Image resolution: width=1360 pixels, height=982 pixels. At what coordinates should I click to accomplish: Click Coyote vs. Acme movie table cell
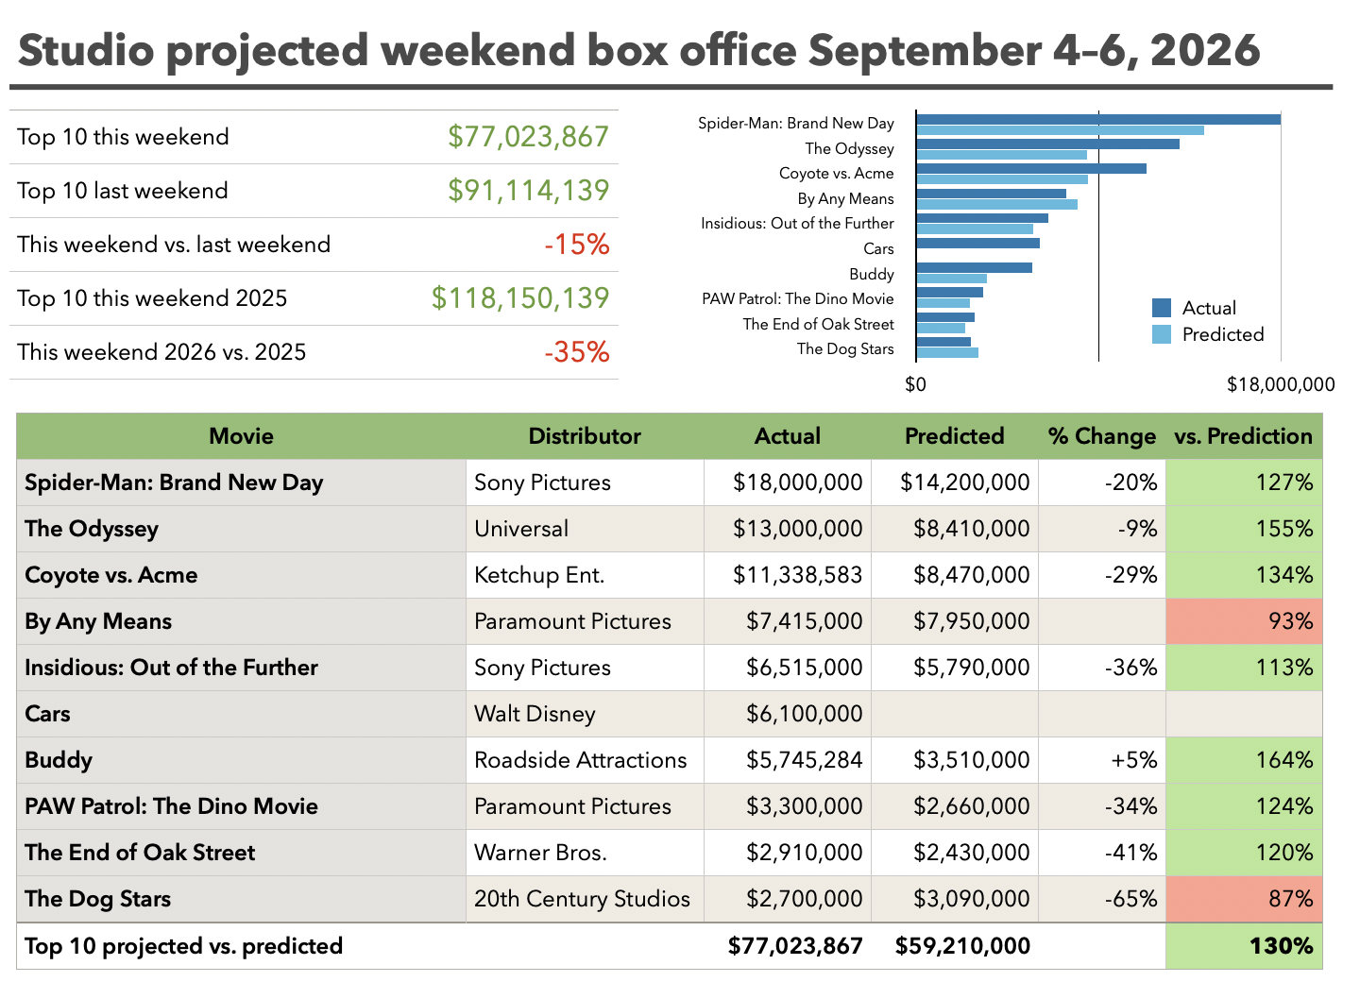242,575
